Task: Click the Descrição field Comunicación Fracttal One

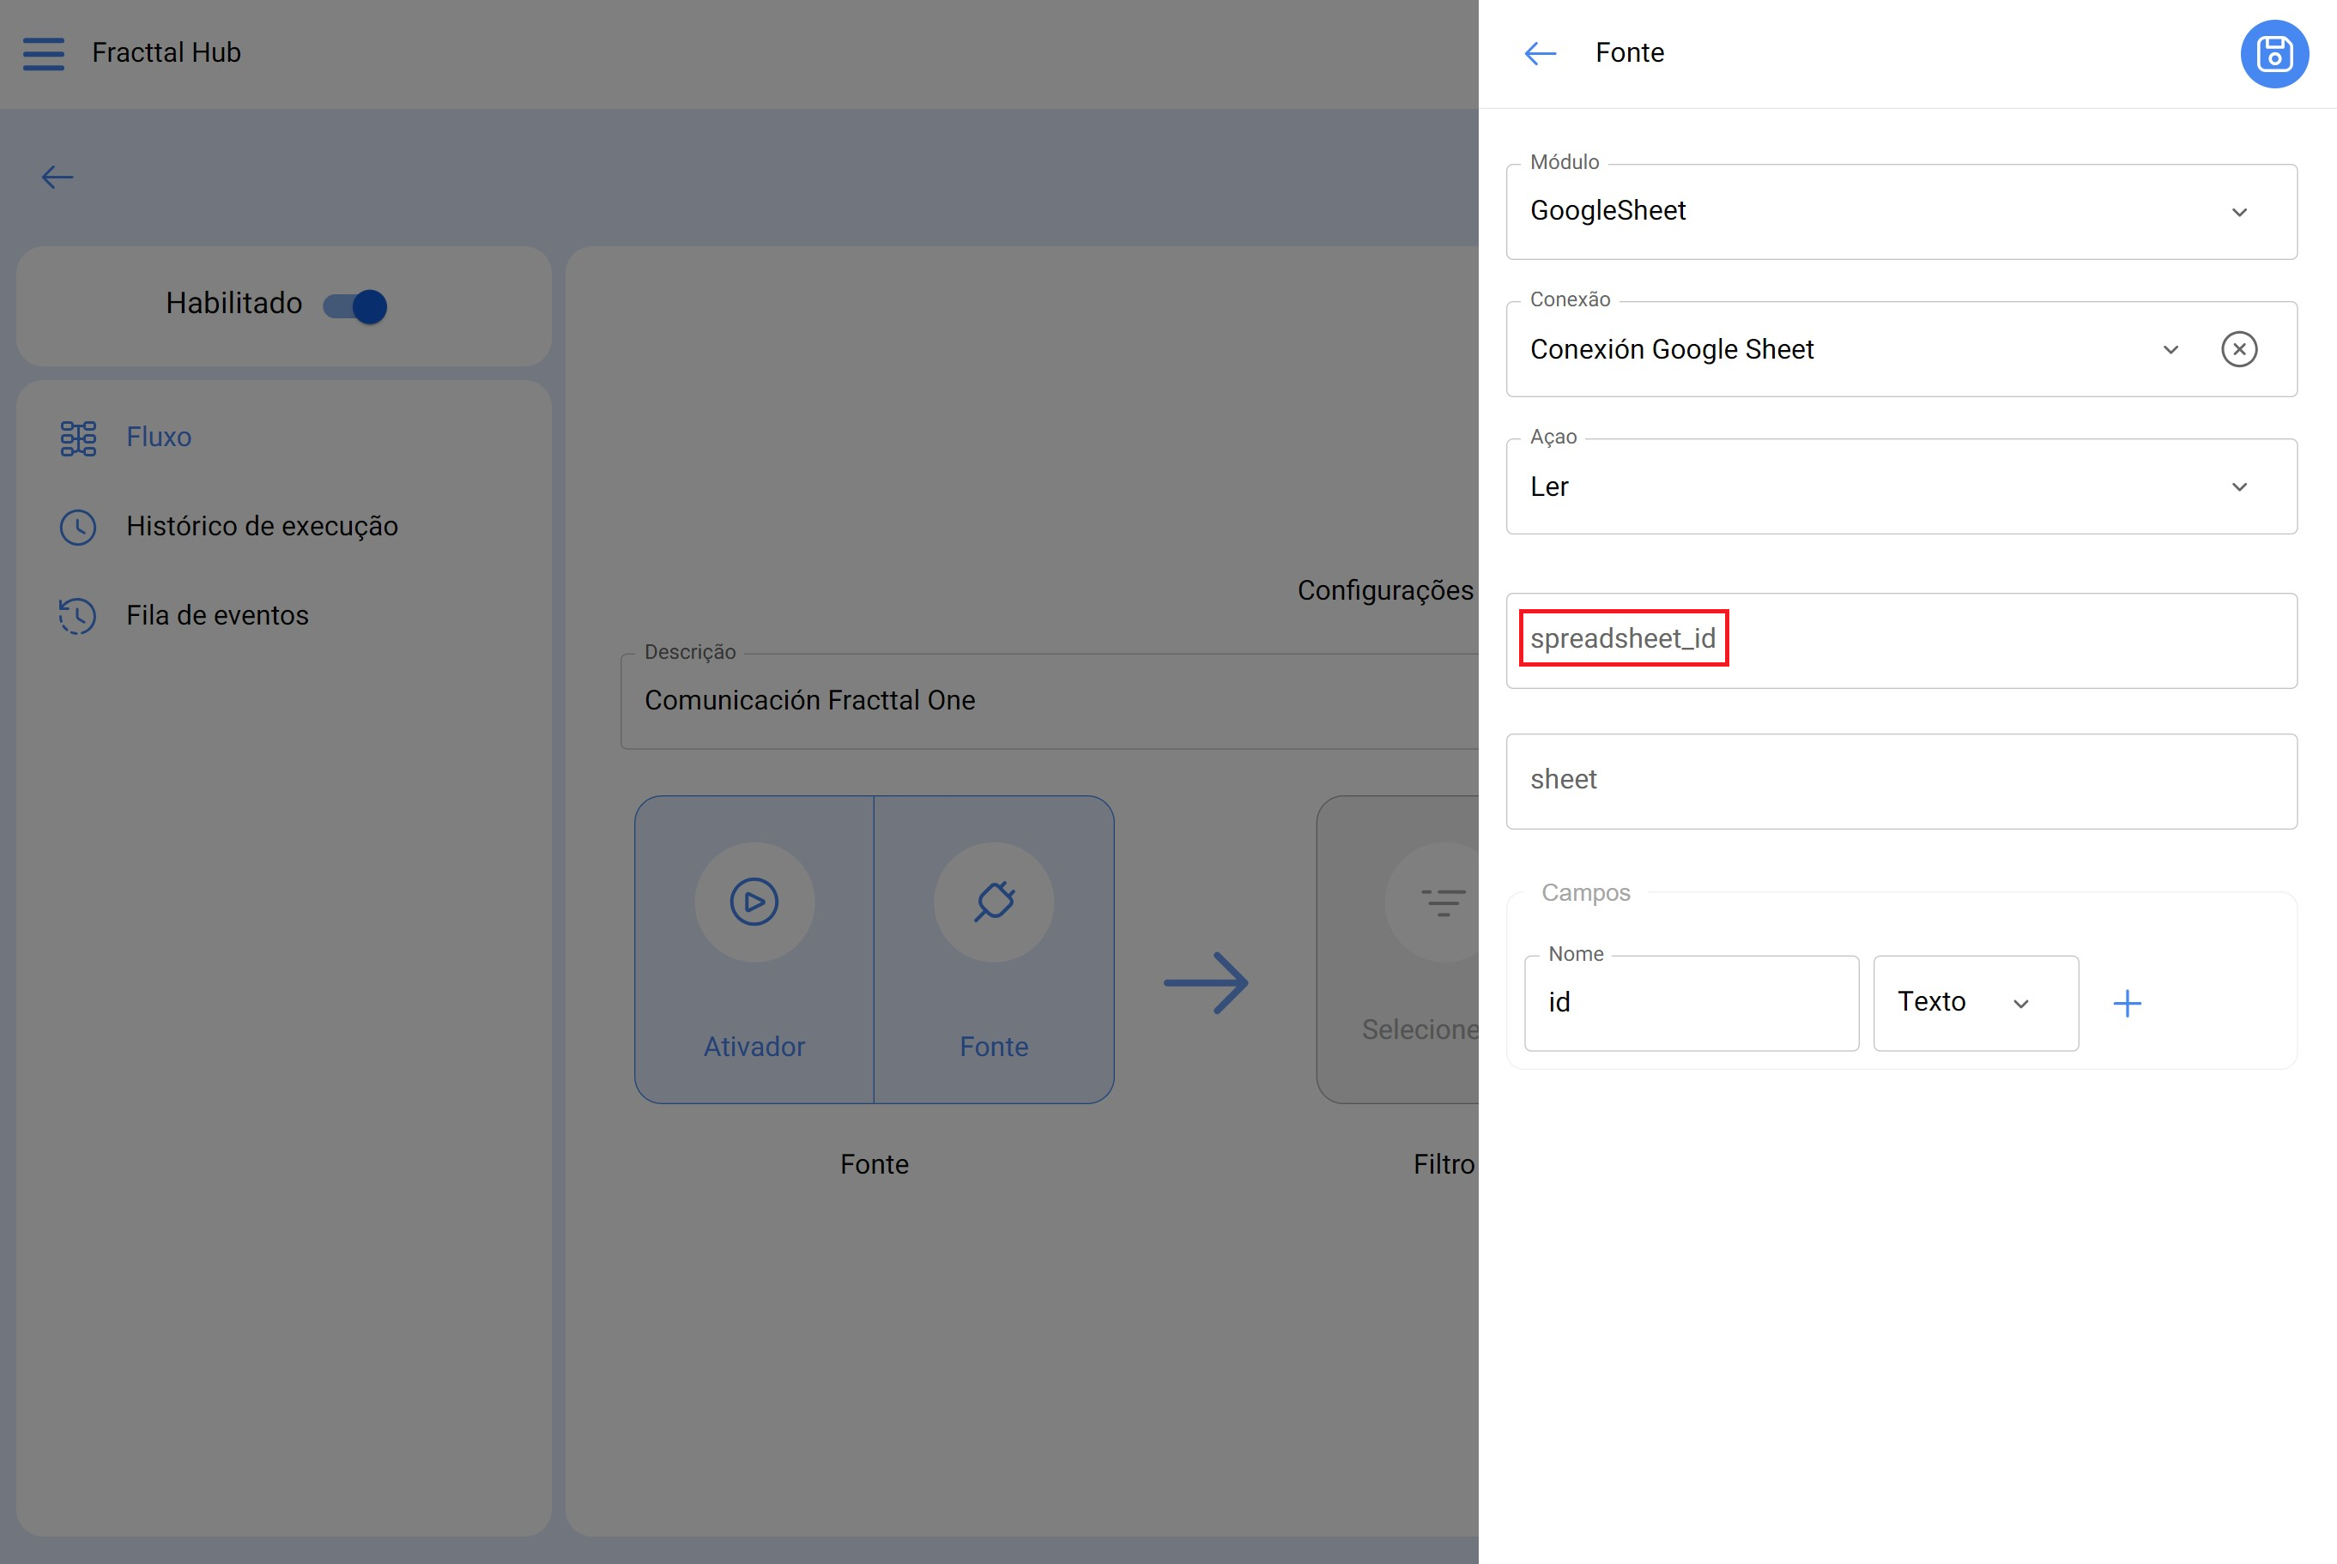Action: pyautogui.click(x=1050, y=701)
